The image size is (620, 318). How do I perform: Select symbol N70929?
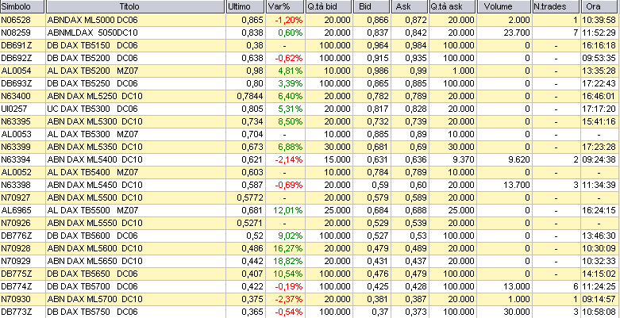click(16, 261)
